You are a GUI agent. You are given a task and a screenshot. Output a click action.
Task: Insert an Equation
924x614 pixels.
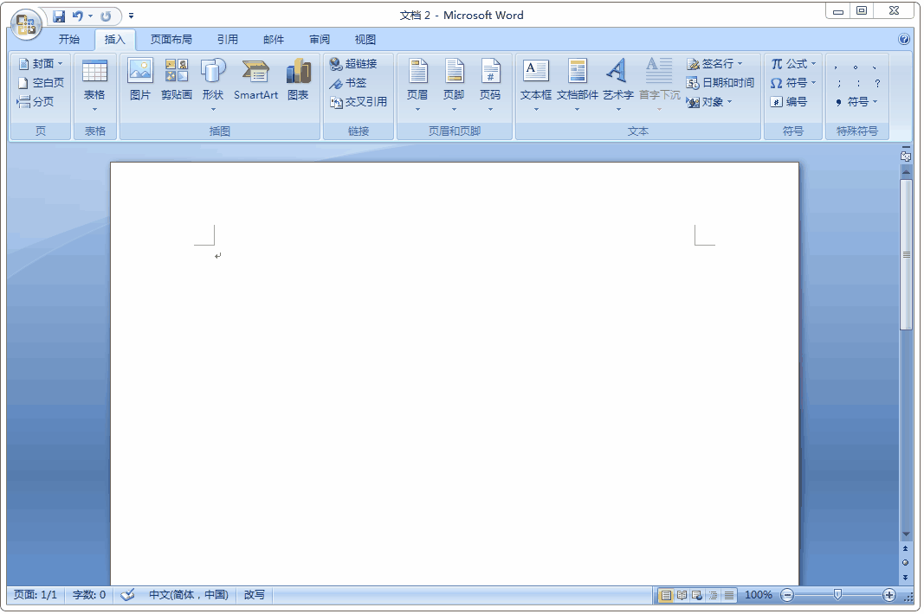[x=788, y=63]
